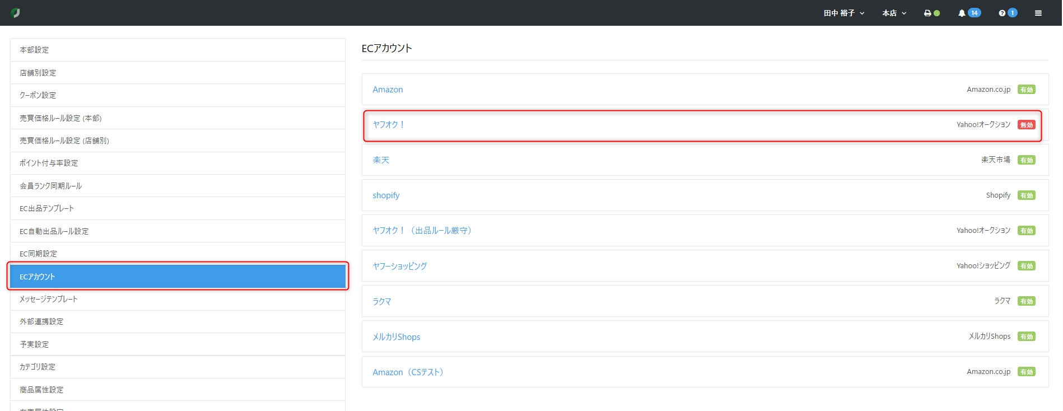Click the Yahoo!ショッピング platform label
1063x411 pixels.
click(983, 266)
